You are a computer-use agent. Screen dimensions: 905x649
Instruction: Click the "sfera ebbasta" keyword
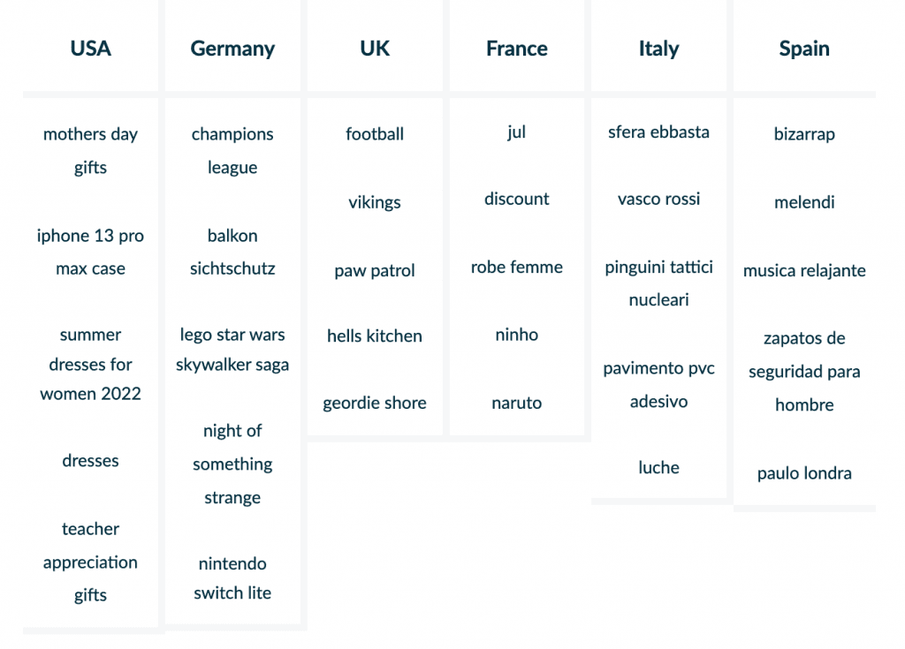click(658, 132)
